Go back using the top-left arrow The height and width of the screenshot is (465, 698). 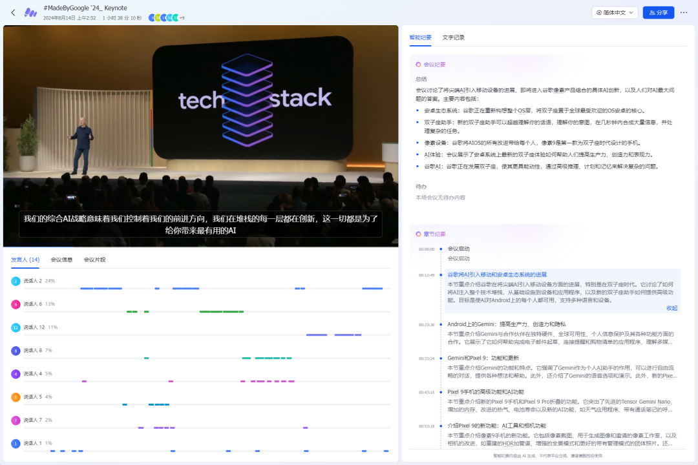click(x=14, y=12)
